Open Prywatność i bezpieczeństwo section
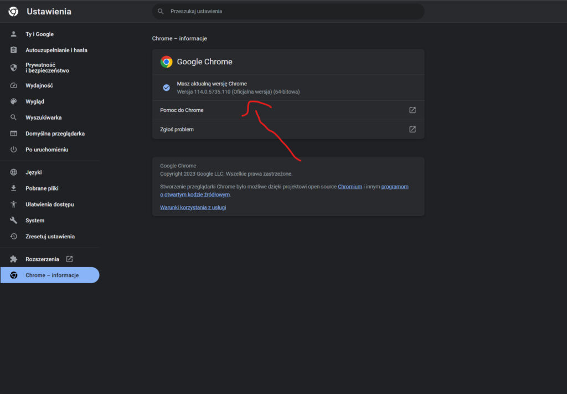567x394 pixels. pyautogui.click(x=50, y=68)
